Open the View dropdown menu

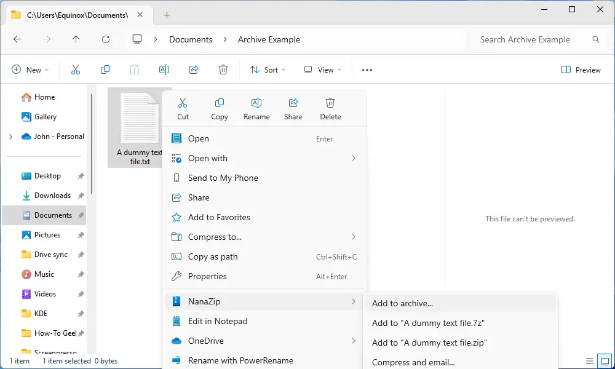(x=323, y=69)
